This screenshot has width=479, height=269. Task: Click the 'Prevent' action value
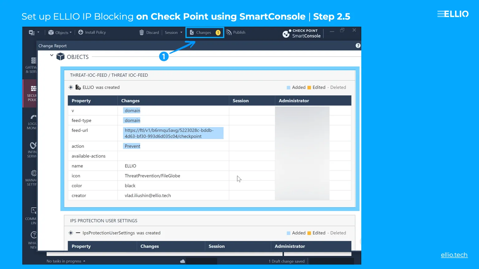(x=132, y=146)
